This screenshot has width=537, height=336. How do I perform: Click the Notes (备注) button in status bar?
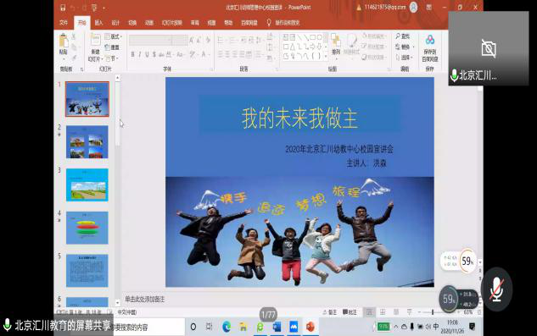point(330,312)
